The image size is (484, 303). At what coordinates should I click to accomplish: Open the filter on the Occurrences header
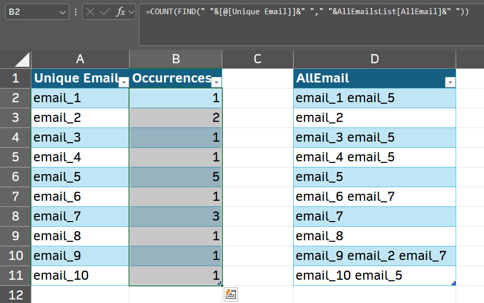coord(217,82)
